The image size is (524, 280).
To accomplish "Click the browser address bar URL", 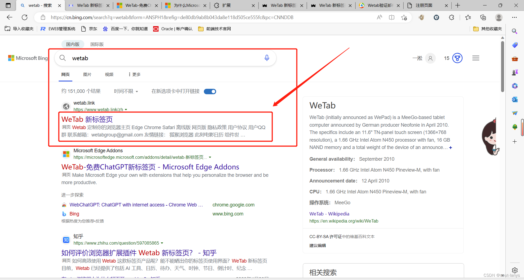I will (172, 17).
